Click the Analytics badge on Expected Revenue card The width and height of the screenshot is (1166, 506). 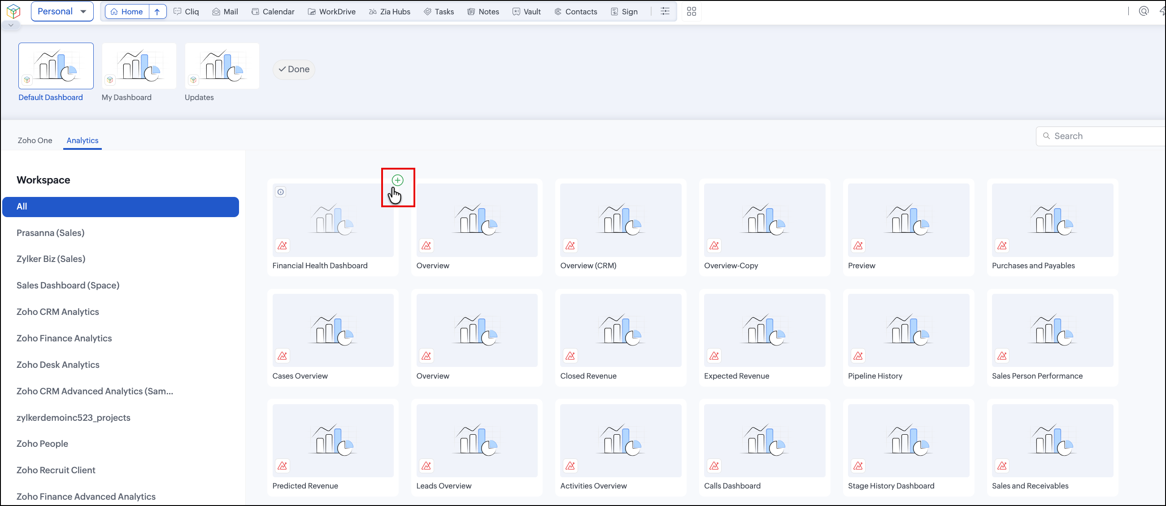pyautogui.click(x=714, y=356)
